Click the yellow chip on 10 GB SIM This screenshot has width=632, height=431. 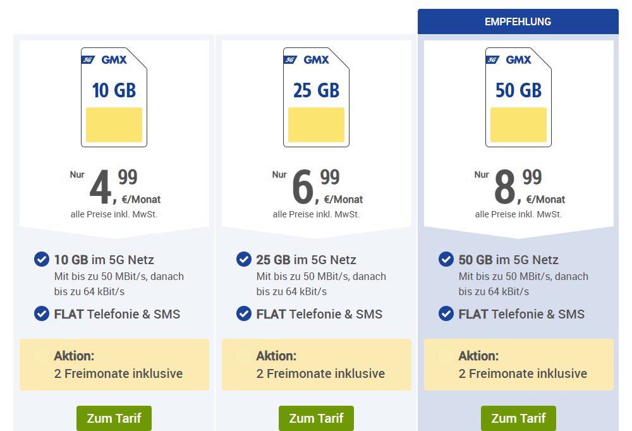point(114,124)
